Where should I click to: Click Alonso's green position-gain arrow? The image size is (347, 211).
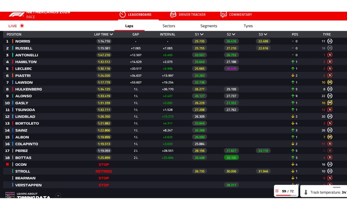pyautogui.click(x=293, y=96)
